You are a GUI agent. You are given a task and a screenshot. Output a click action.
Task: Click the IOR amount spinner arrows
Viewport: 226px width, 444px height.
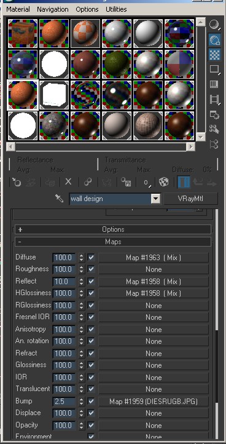82,378
